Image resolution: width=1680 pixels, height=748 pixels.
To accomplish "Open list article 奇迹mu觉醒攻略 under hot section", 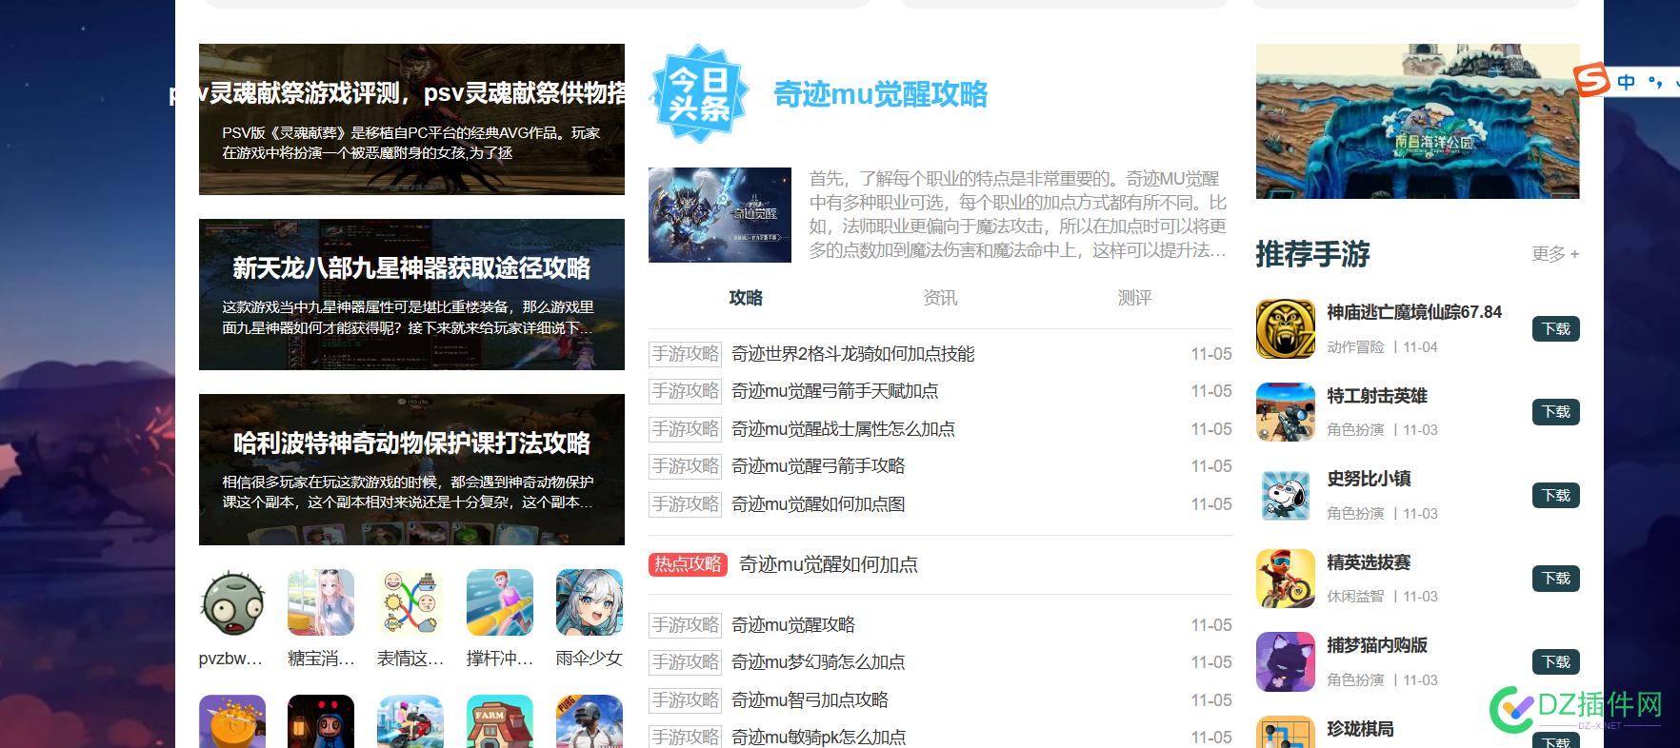I will (x=793, y=625).
